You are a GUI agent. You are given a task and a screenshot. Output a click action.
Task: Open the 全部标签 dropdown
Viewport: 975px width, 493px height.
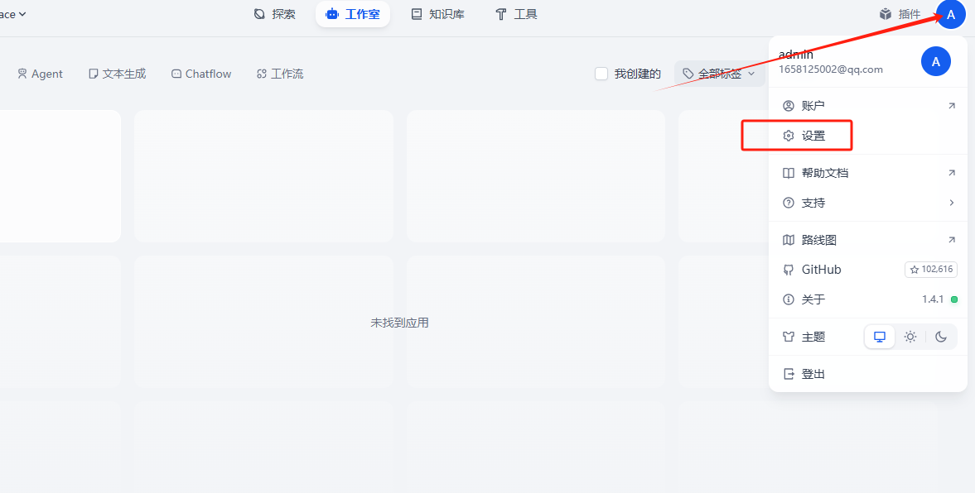coord(719,74)
